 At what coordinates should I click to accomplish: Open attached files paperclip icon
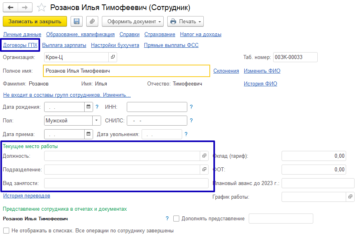[92, 21]
